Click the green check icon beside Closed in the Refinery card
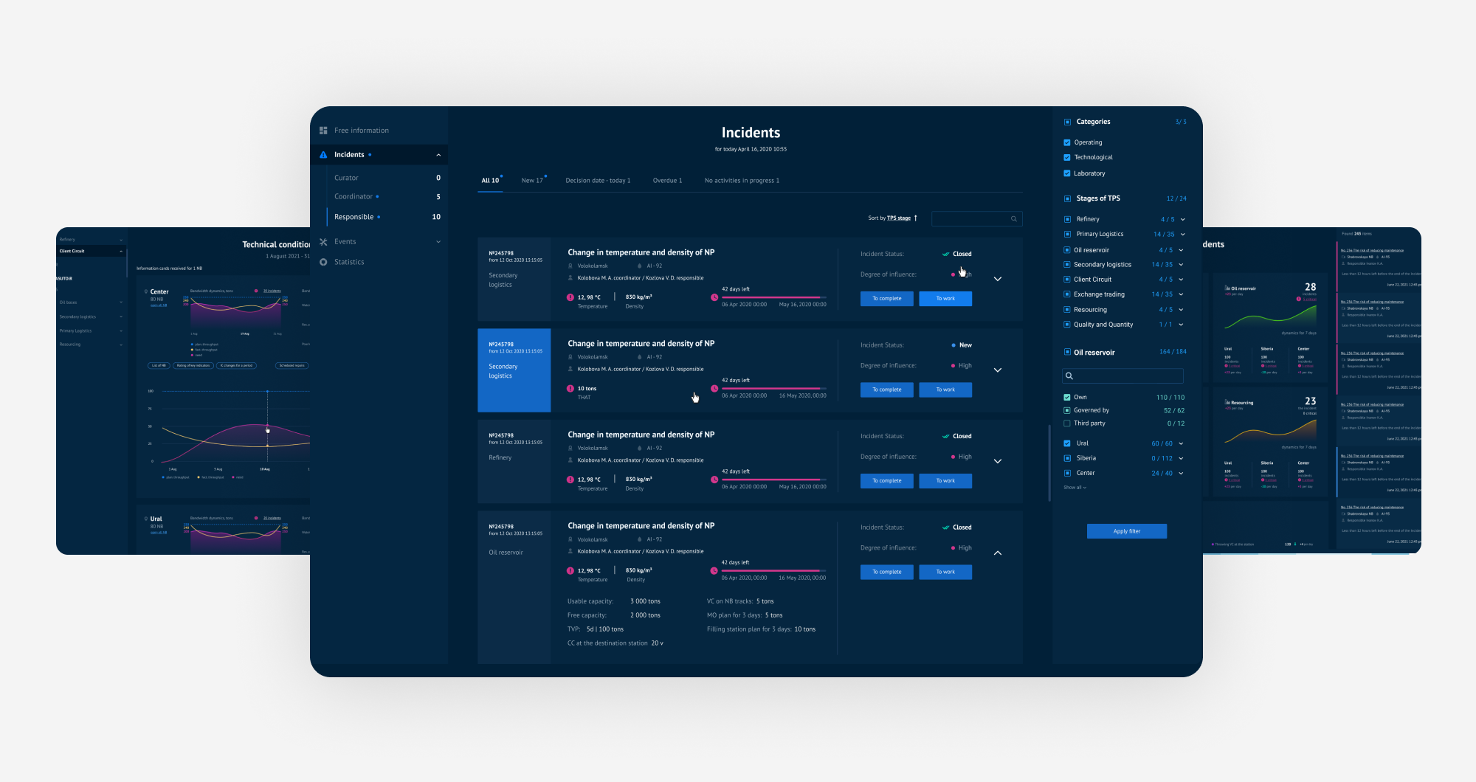This screenshot has width=1476, height=782. 945,436
